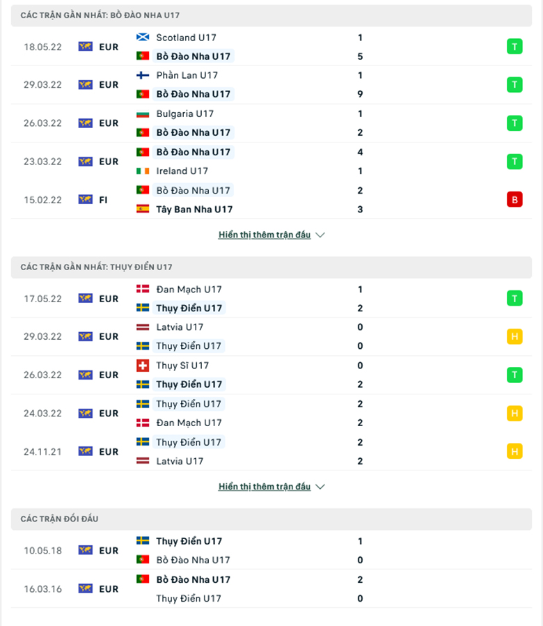Open Đan Mạch U17 link in 17.05.22 match
This screenshot has height=626, width=543.
click(189, 290)
